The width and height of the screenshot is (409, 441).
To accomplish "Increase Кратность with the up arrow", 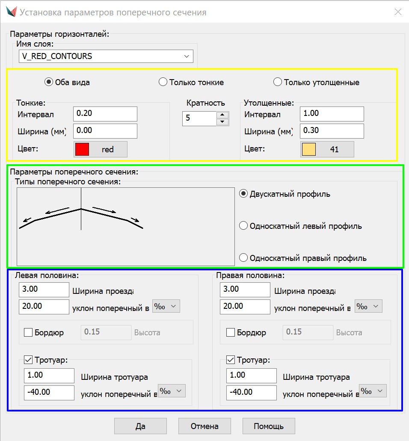I will coord(221,115).
